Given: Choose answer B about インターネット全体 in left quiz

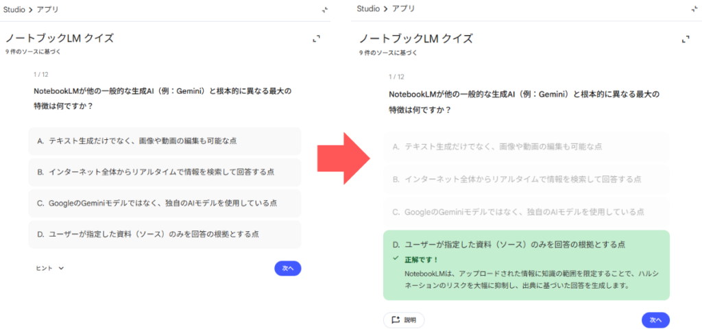Looking at the screenshot, I should (165, 172).
